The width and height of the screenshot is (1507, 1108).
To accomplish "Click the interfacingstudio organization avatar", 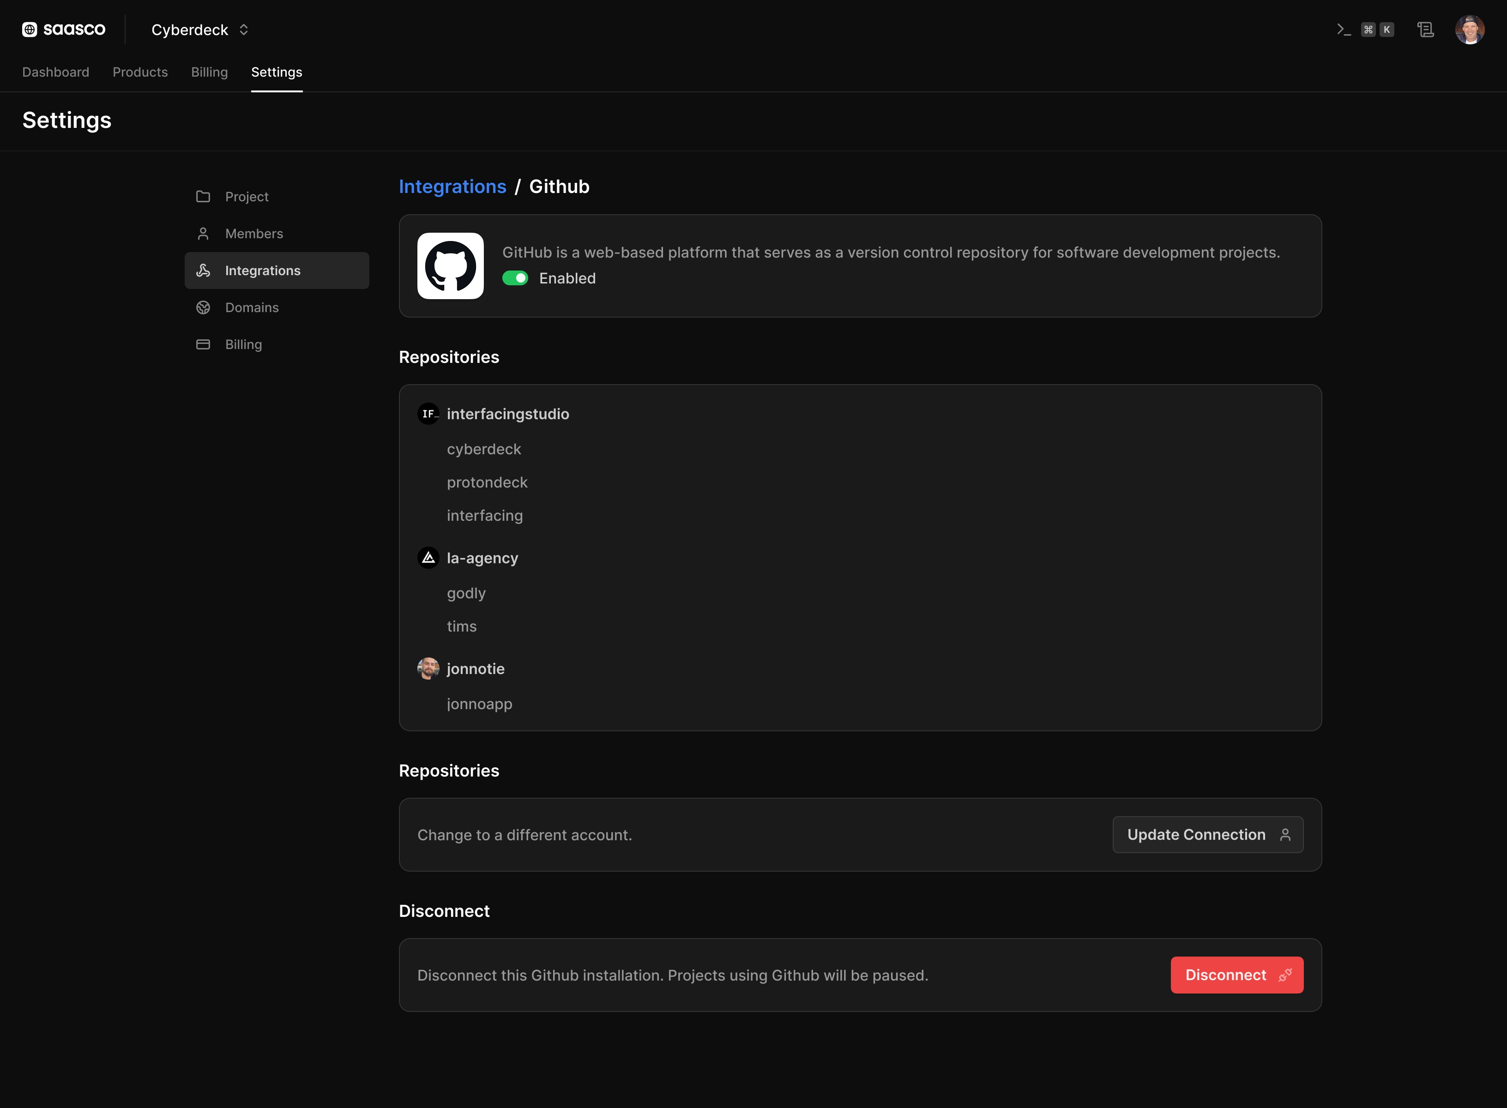I will coord(428,414).
